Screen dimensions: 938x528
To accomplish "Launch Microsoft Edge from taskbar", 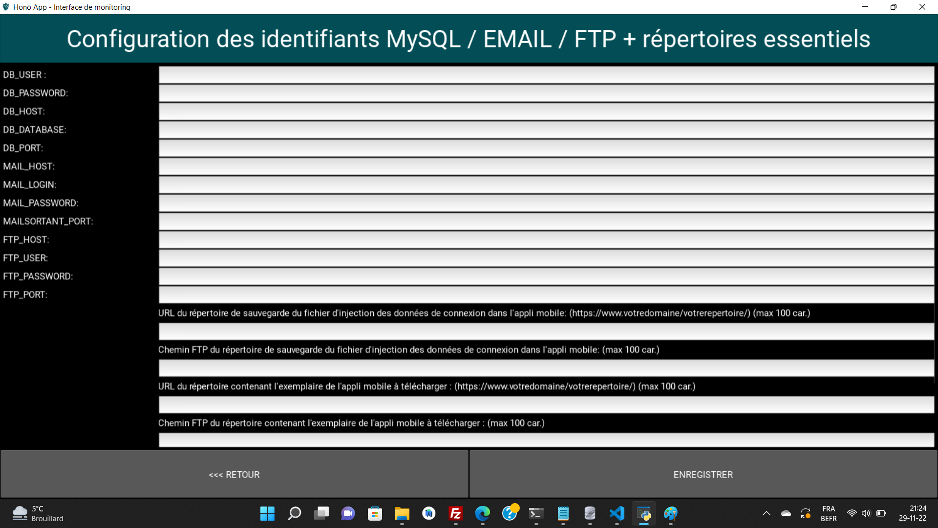I will (x=482, y=513).
